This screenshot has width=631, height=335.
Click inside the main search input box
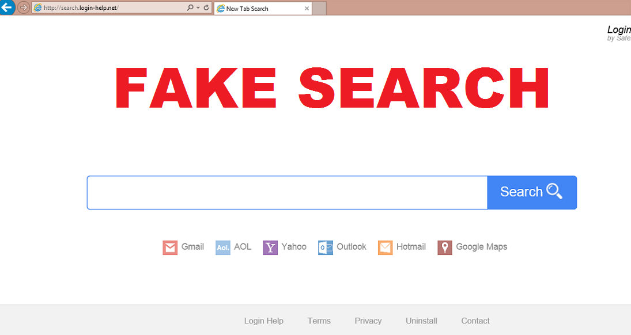[x=287, y=192]
